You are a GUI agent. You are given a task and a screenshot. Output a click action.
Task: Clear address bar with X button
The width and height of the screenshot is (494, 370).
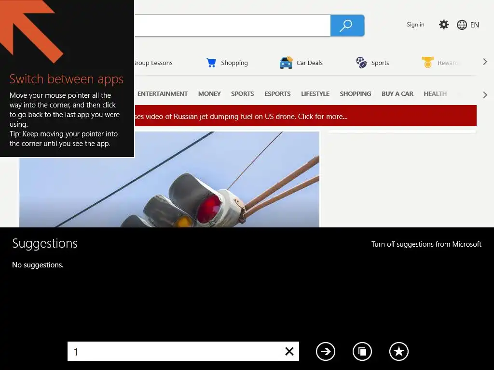tap(289, 351)
